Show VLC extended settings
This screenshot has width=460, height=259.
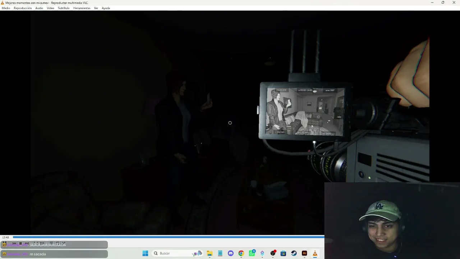[x=42, y=244]
